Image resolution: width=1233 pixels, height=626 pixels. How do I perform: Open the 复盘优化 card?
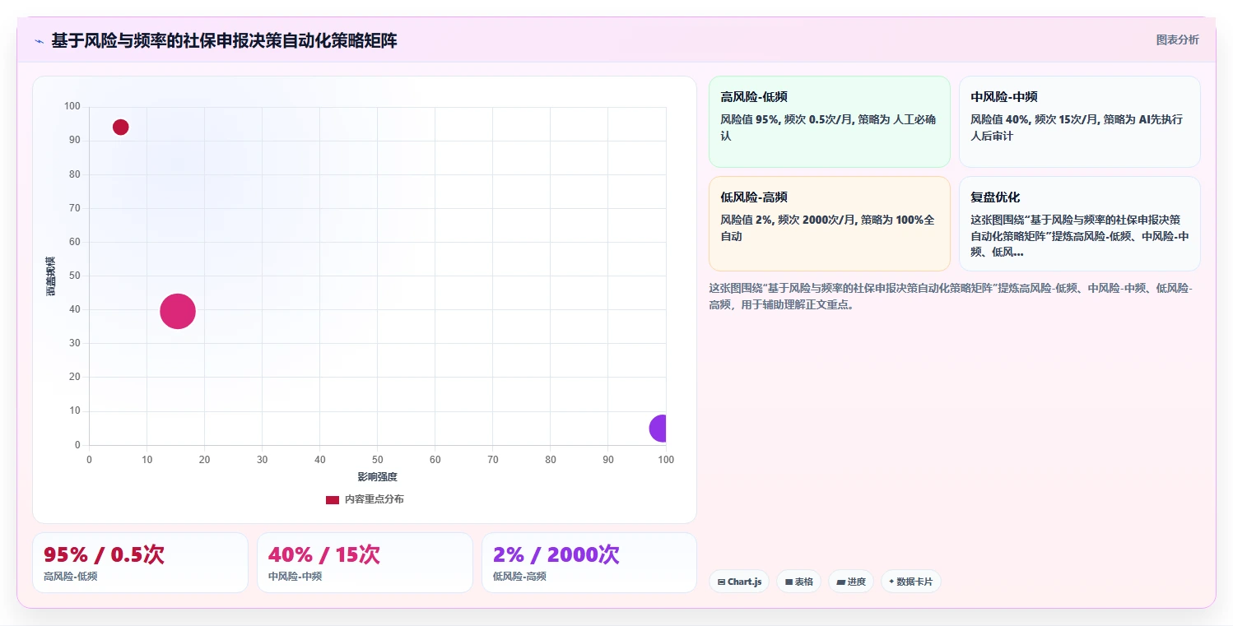click(1079, 223)
